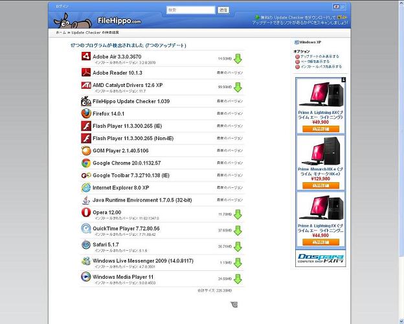This screenshot has width=404, height=324.
Task: Open AMD Catalyst Drivers 12.6 XP link
Action: [128, 85]
